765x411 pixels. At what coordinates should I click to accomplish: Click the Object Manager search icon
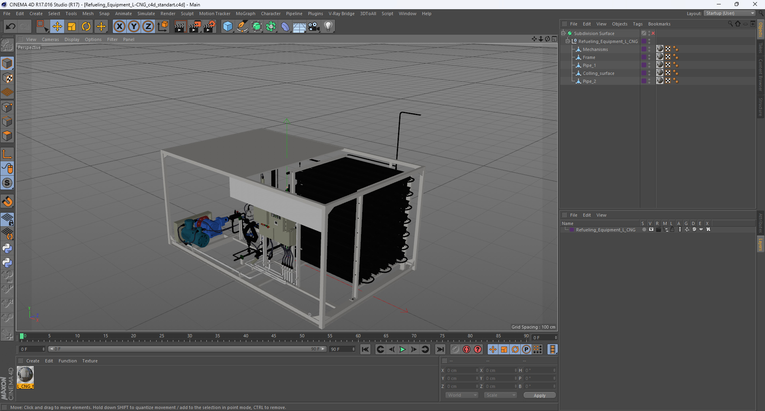point(730,24)
